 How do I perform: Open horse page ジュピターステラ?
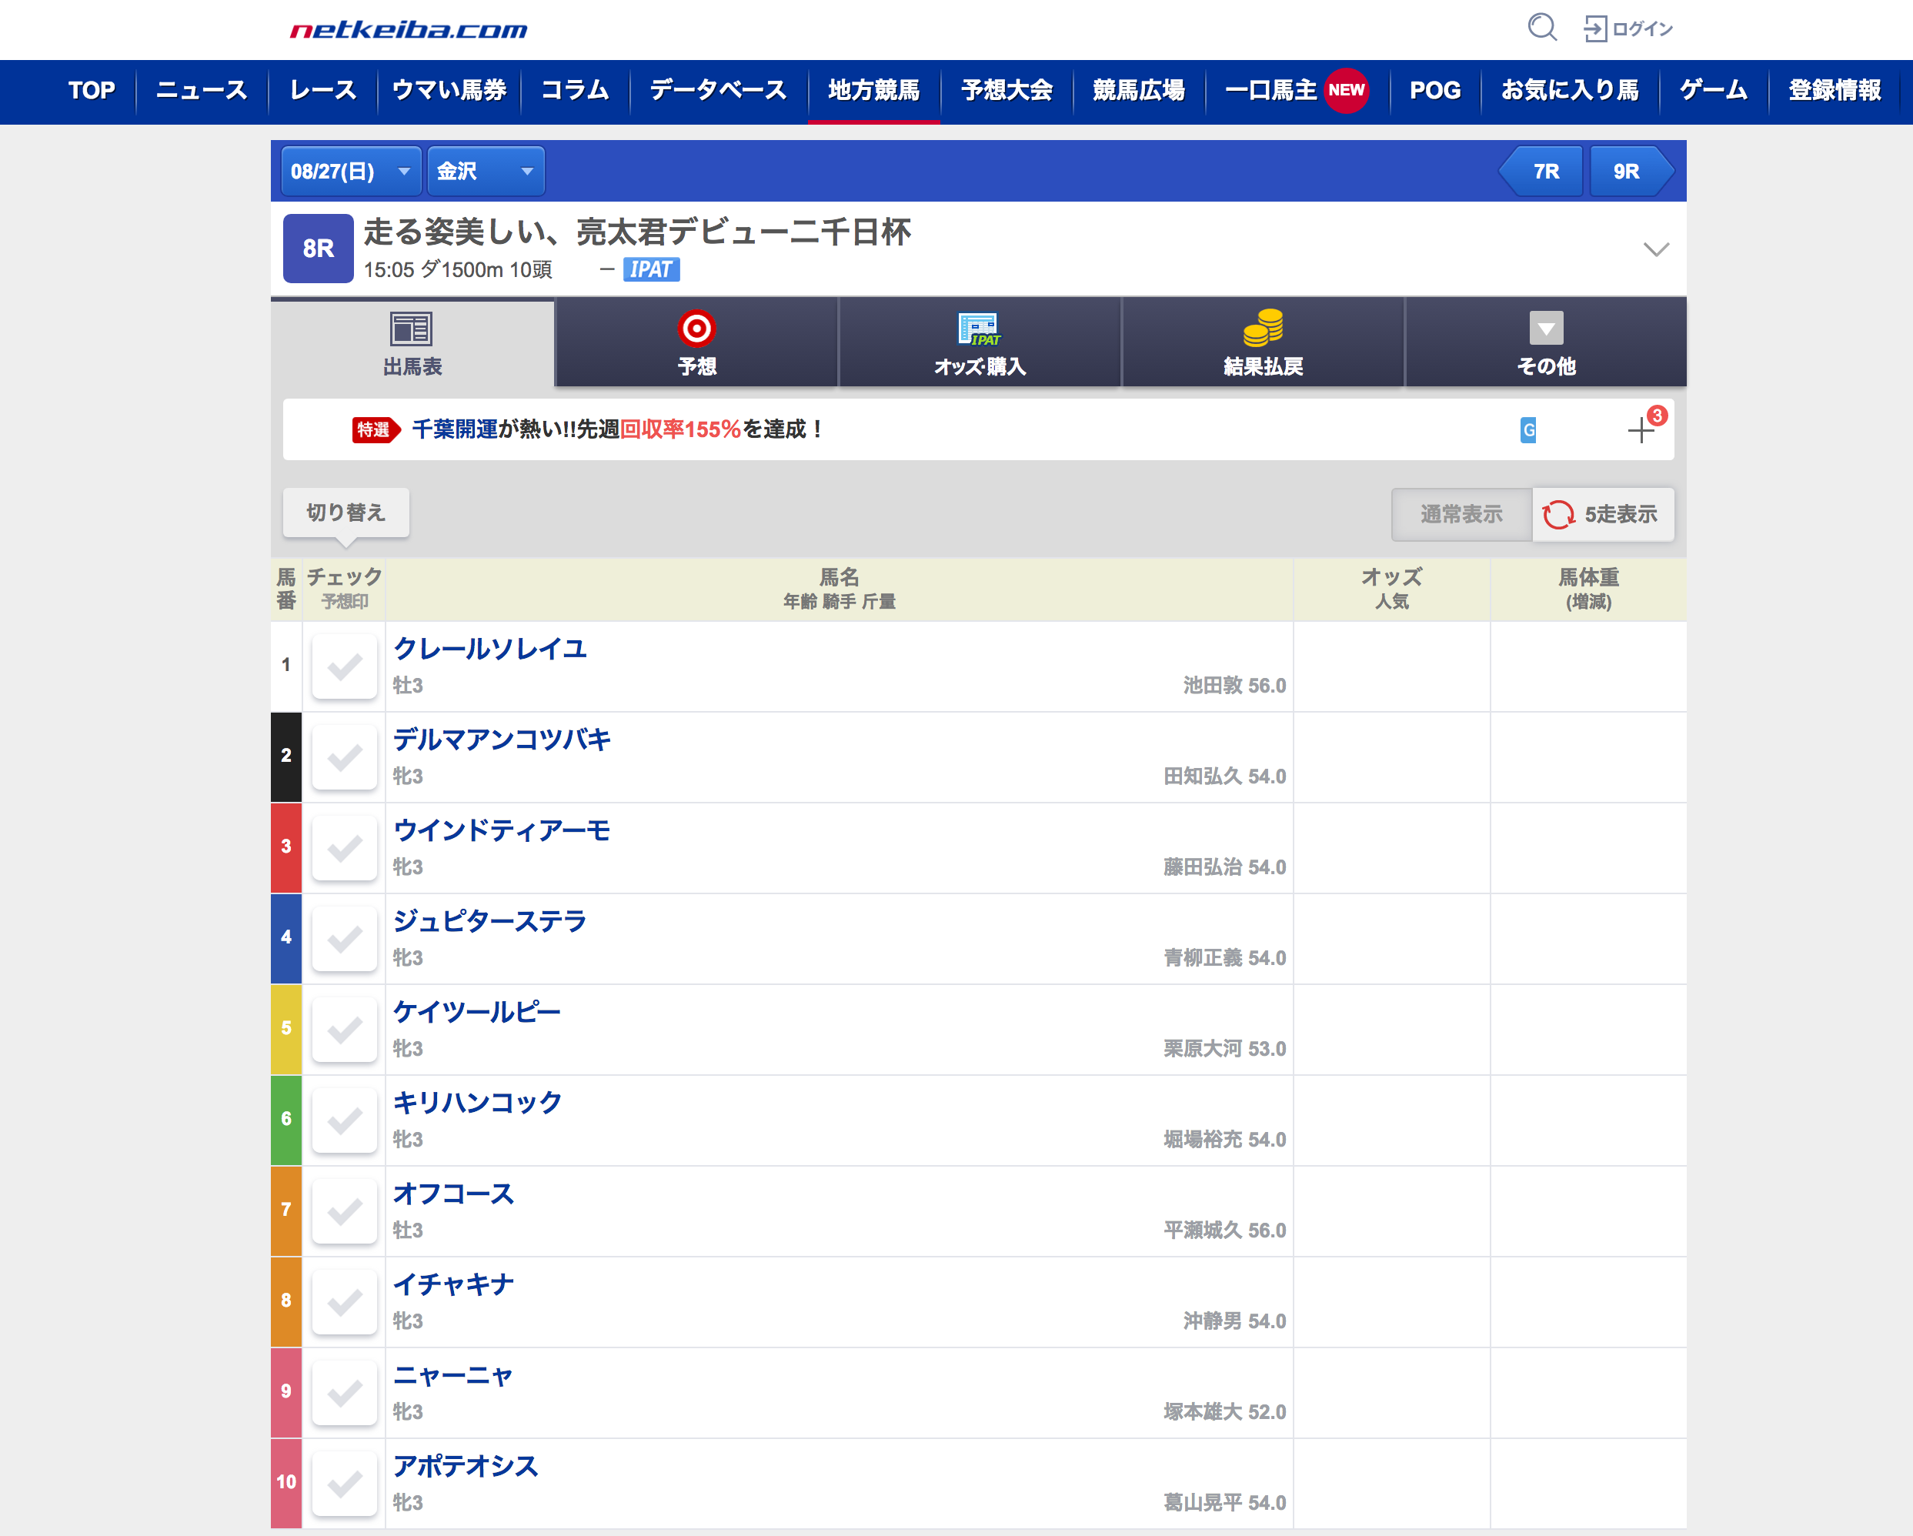pyautogui.click(x=489, y=921)
